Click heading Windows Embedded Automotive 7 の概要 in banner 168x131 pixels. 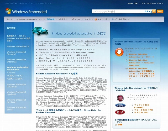79,33
